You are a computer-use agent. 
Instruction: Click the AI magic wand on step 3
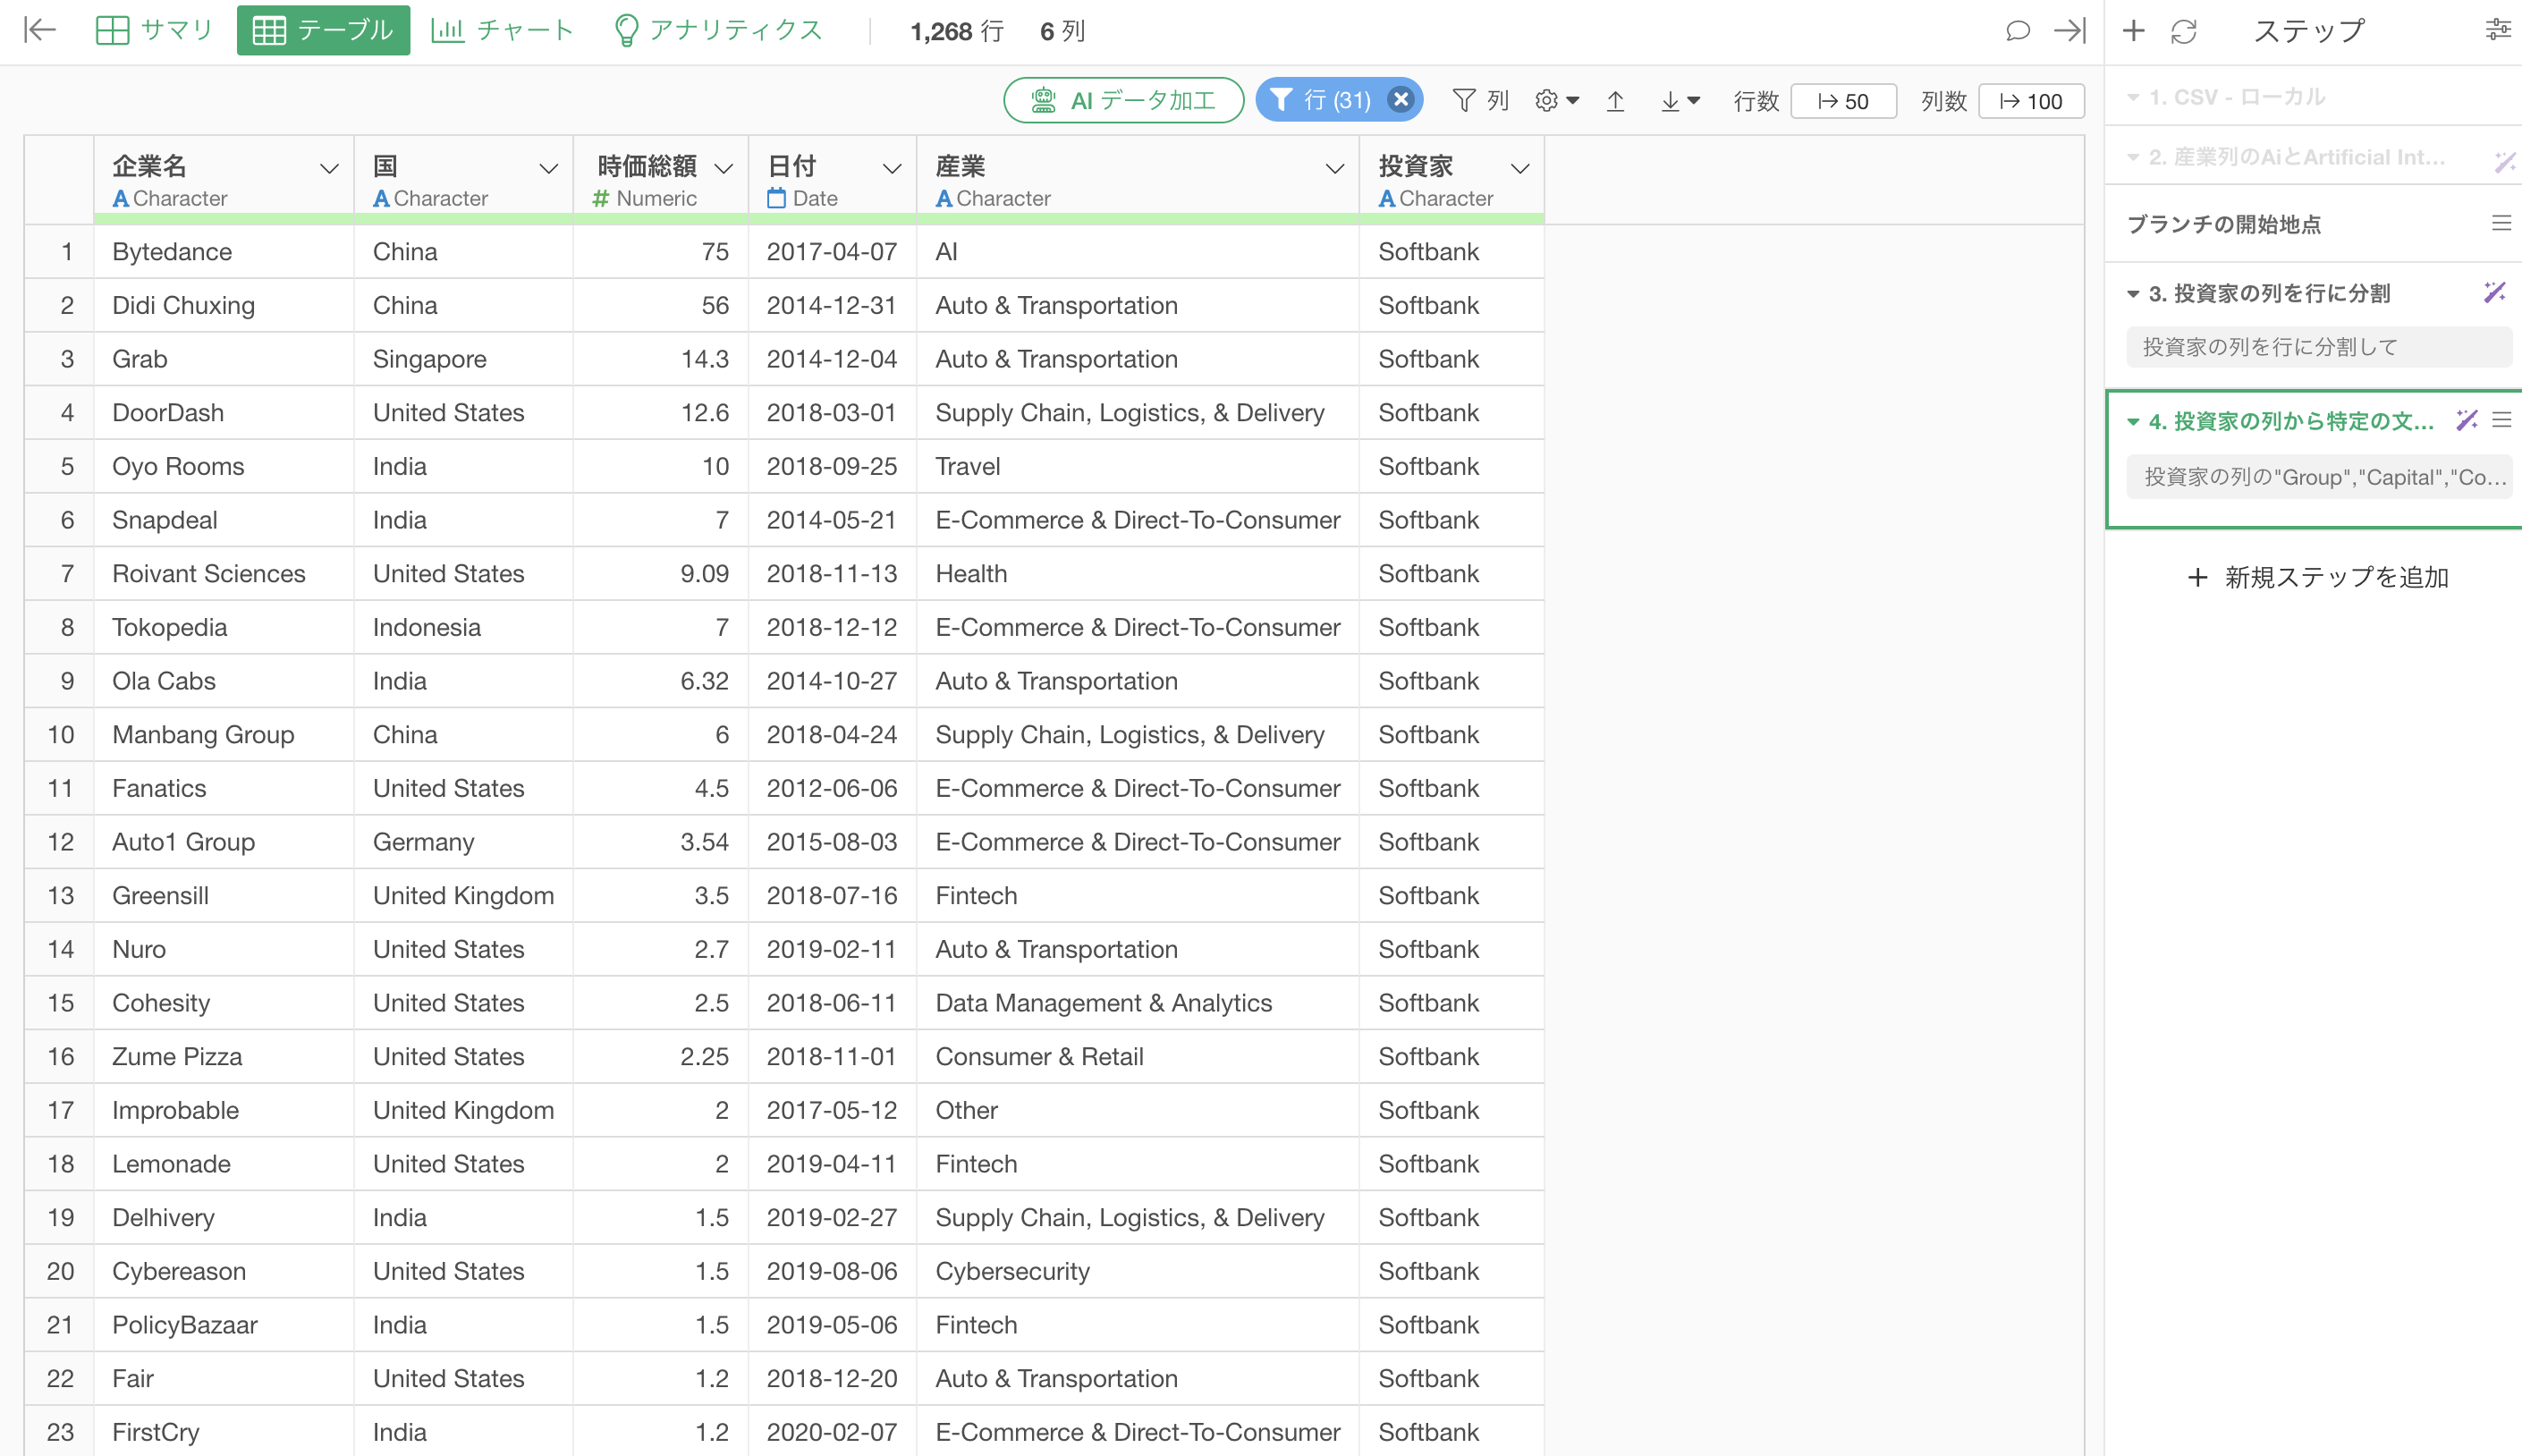point(2494,293)
